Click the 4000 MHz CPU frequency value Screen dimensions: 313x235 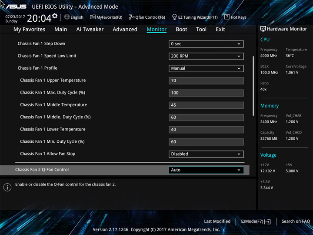(269, 56)
